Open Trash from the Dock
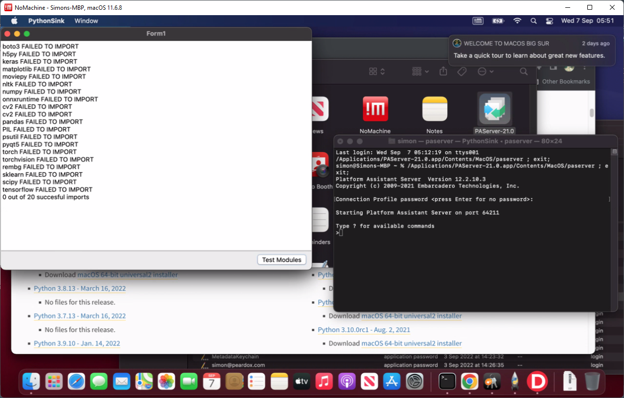This screenshot has height=398, width=624. [592, 381]
